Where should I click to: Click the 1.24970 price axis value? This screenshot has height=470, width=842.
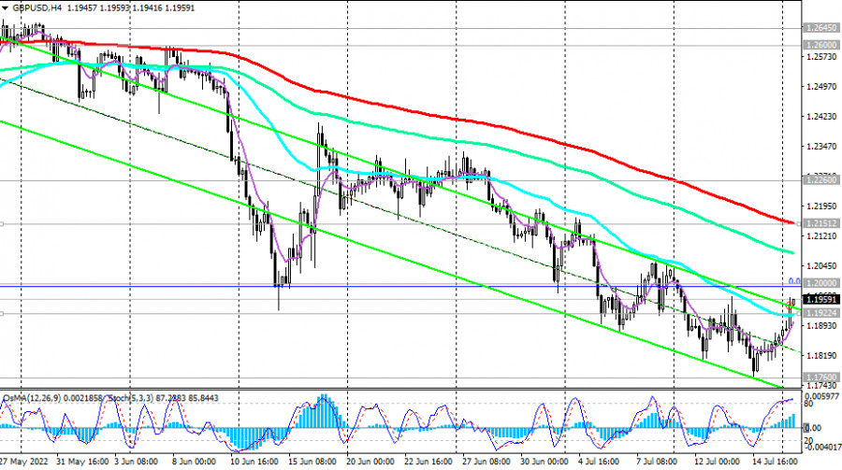point(820,87)
